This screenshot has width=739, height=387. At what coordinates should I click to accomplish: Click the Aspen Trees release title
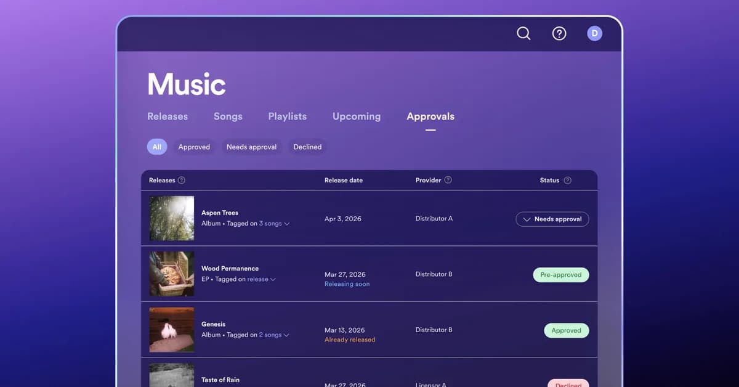[x=220, y=213]
